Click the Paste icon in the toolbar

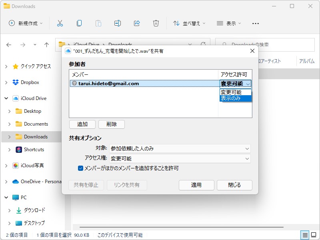98,23
